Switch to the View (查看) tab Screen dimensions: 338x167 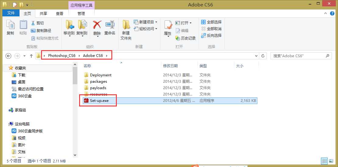pyautogui.click(x=60, y=14)
